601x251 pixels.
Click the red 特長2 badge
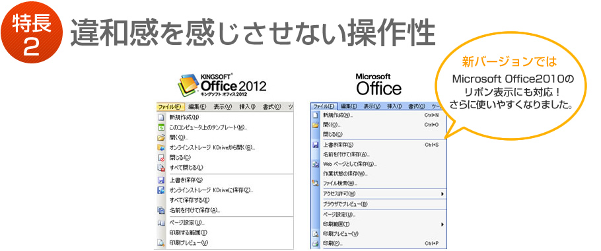(32, 32)
